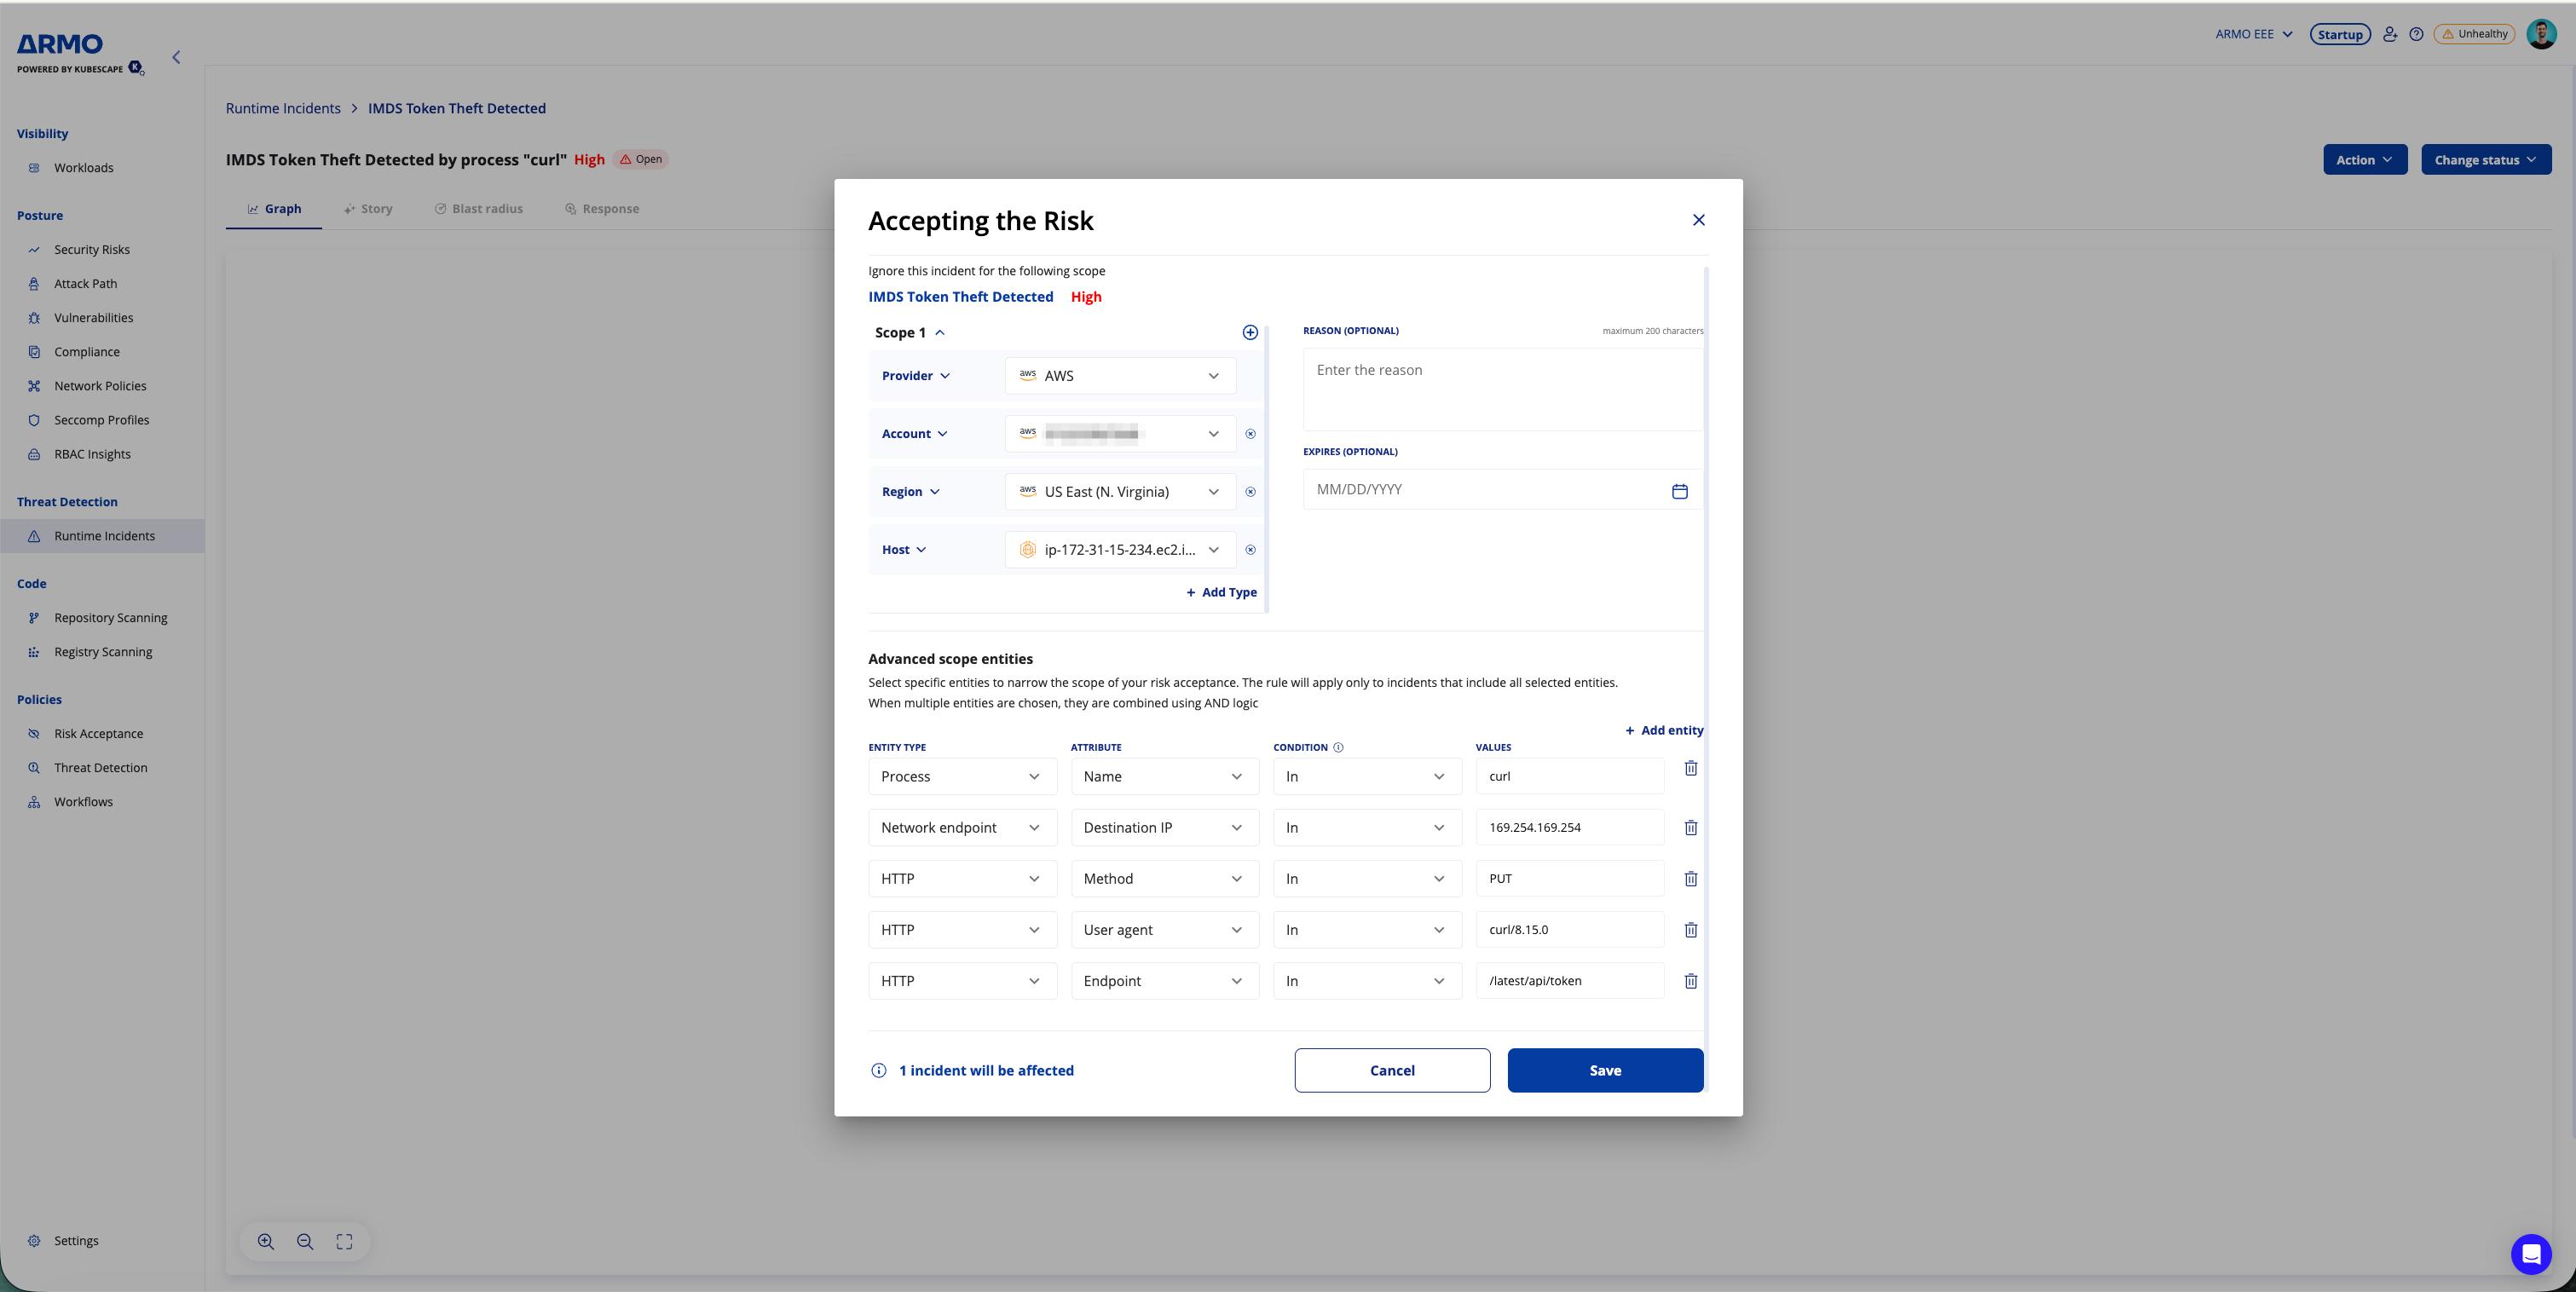Click the add scope plus circle icon
Viewport: 2576px width, 1292px height.
1250,332
